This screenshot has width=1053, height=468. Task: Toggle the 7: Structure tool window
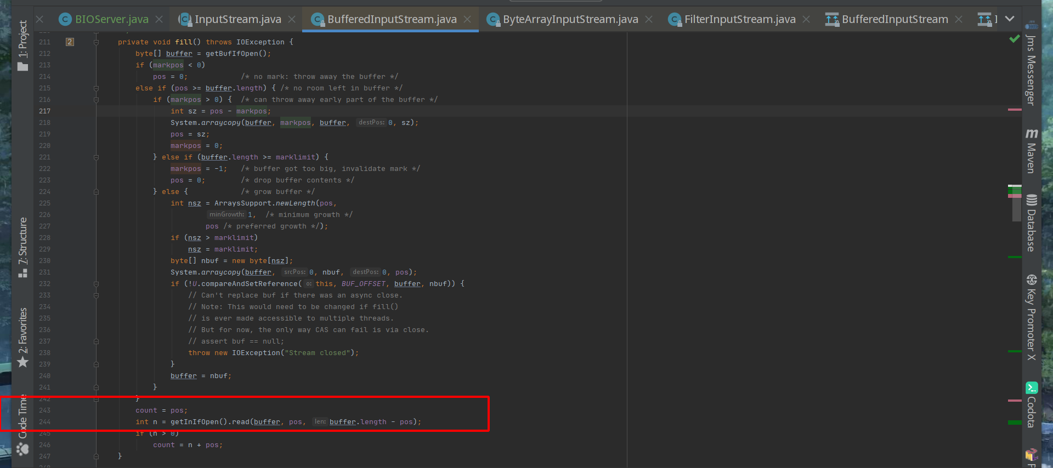tap(22, 247)
